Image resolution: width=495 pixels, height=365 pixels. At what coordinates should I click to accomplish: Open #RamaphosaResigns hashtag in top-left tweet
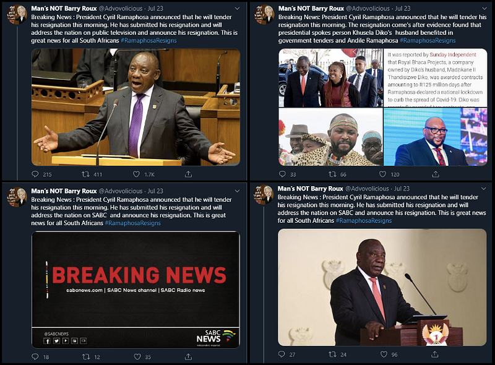(x=148, y=40)
